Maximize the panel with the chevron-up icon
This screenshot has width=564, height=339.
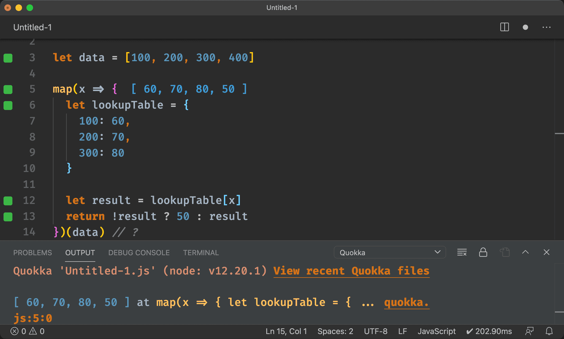[525, 252]
